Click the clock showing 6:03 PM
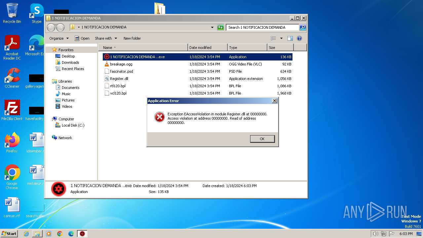 click(x=406, y=234)
